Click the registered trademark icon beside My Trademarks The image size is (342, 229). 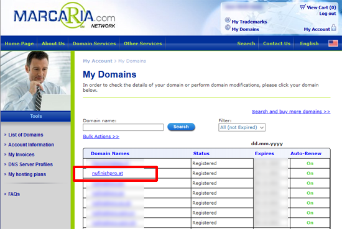pos(228,20)
